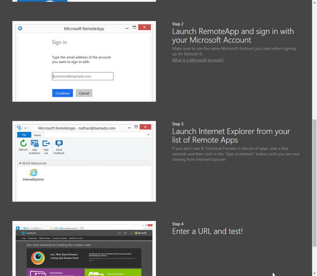Click the browser tab in the IE screenshot
This screenshot has width=317, height=276.
(x=71, y=228)
